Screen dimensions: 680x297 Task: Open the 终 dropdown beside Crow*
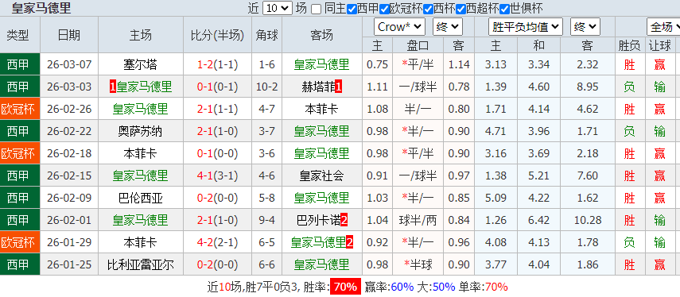448,27
